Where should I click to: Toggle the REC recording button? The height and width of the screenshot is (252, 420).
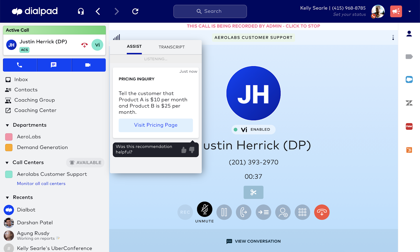185,212
